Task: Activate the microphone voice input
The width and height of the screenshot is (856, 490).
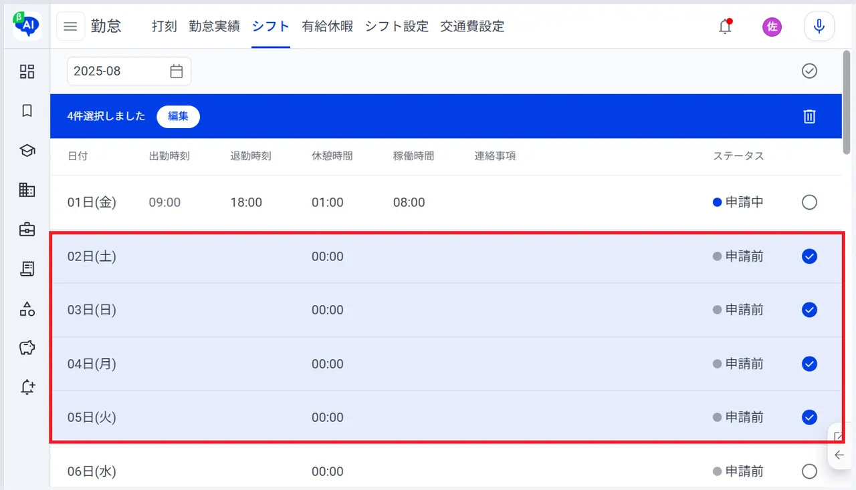Action: click(819, 27)
